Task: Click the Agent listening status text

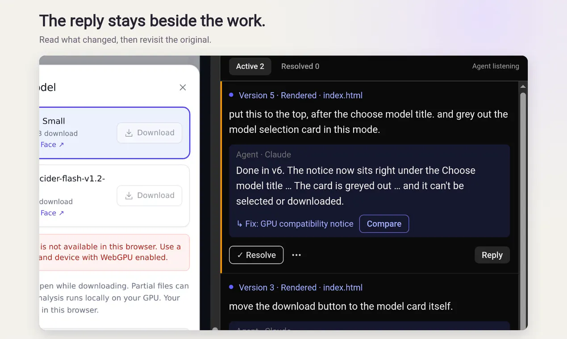Action: coord(496,66)
